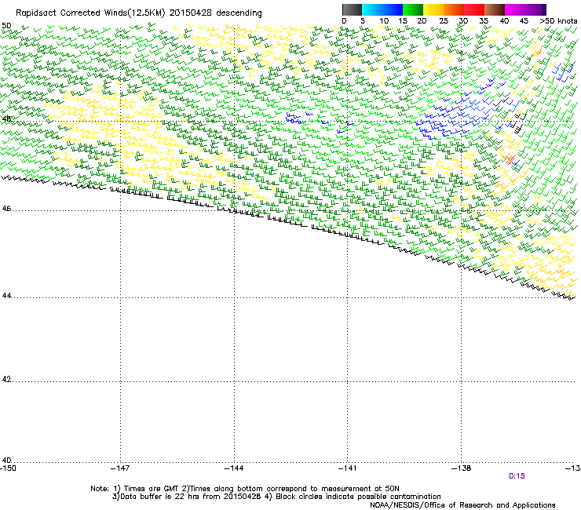The image size is (581, 510).
Task: Click the magenta 40-45 knots legend segment
Action: pyautogui.click(x=515, y=9)
